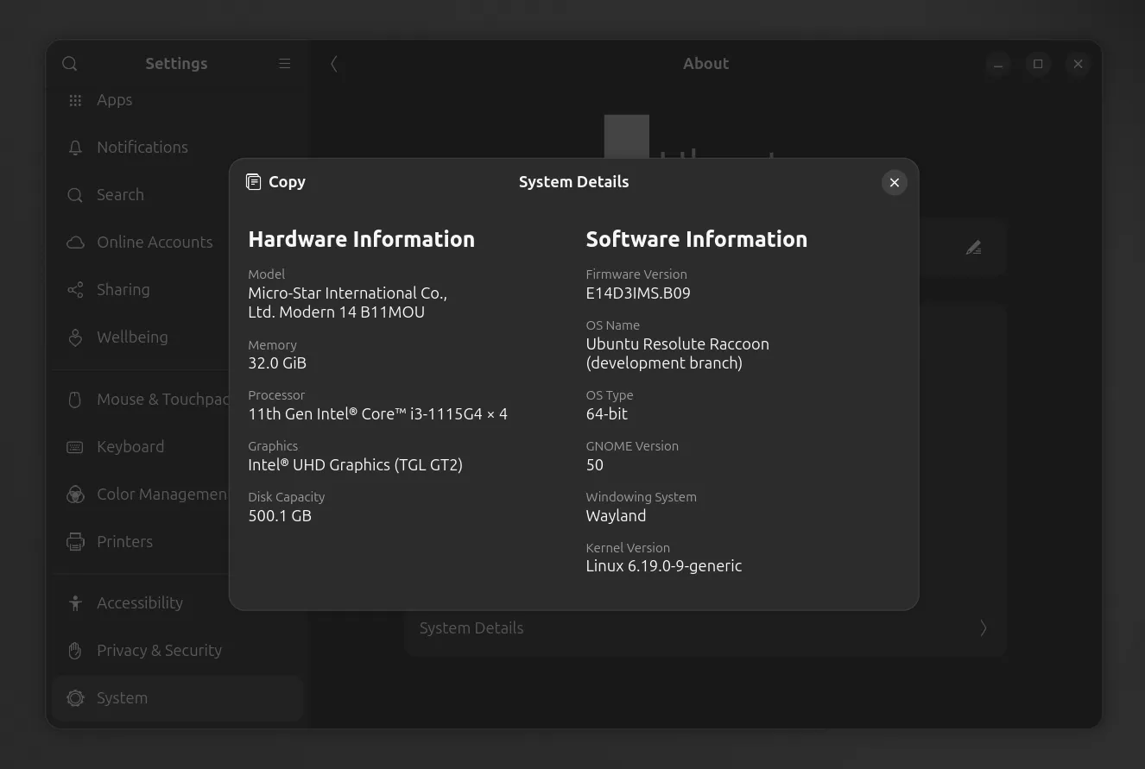This screenshot has height=769, width=1145.
Task: Click the Keyboard icon in sidebar
Action: [75, 447]
